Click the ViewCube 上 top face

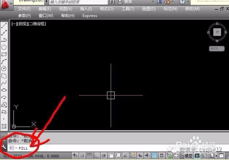click(217, 32)
